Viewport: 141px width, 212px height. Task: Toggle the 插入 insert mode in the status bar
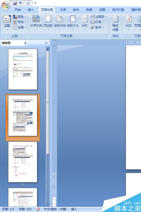(x=74, y=209)
